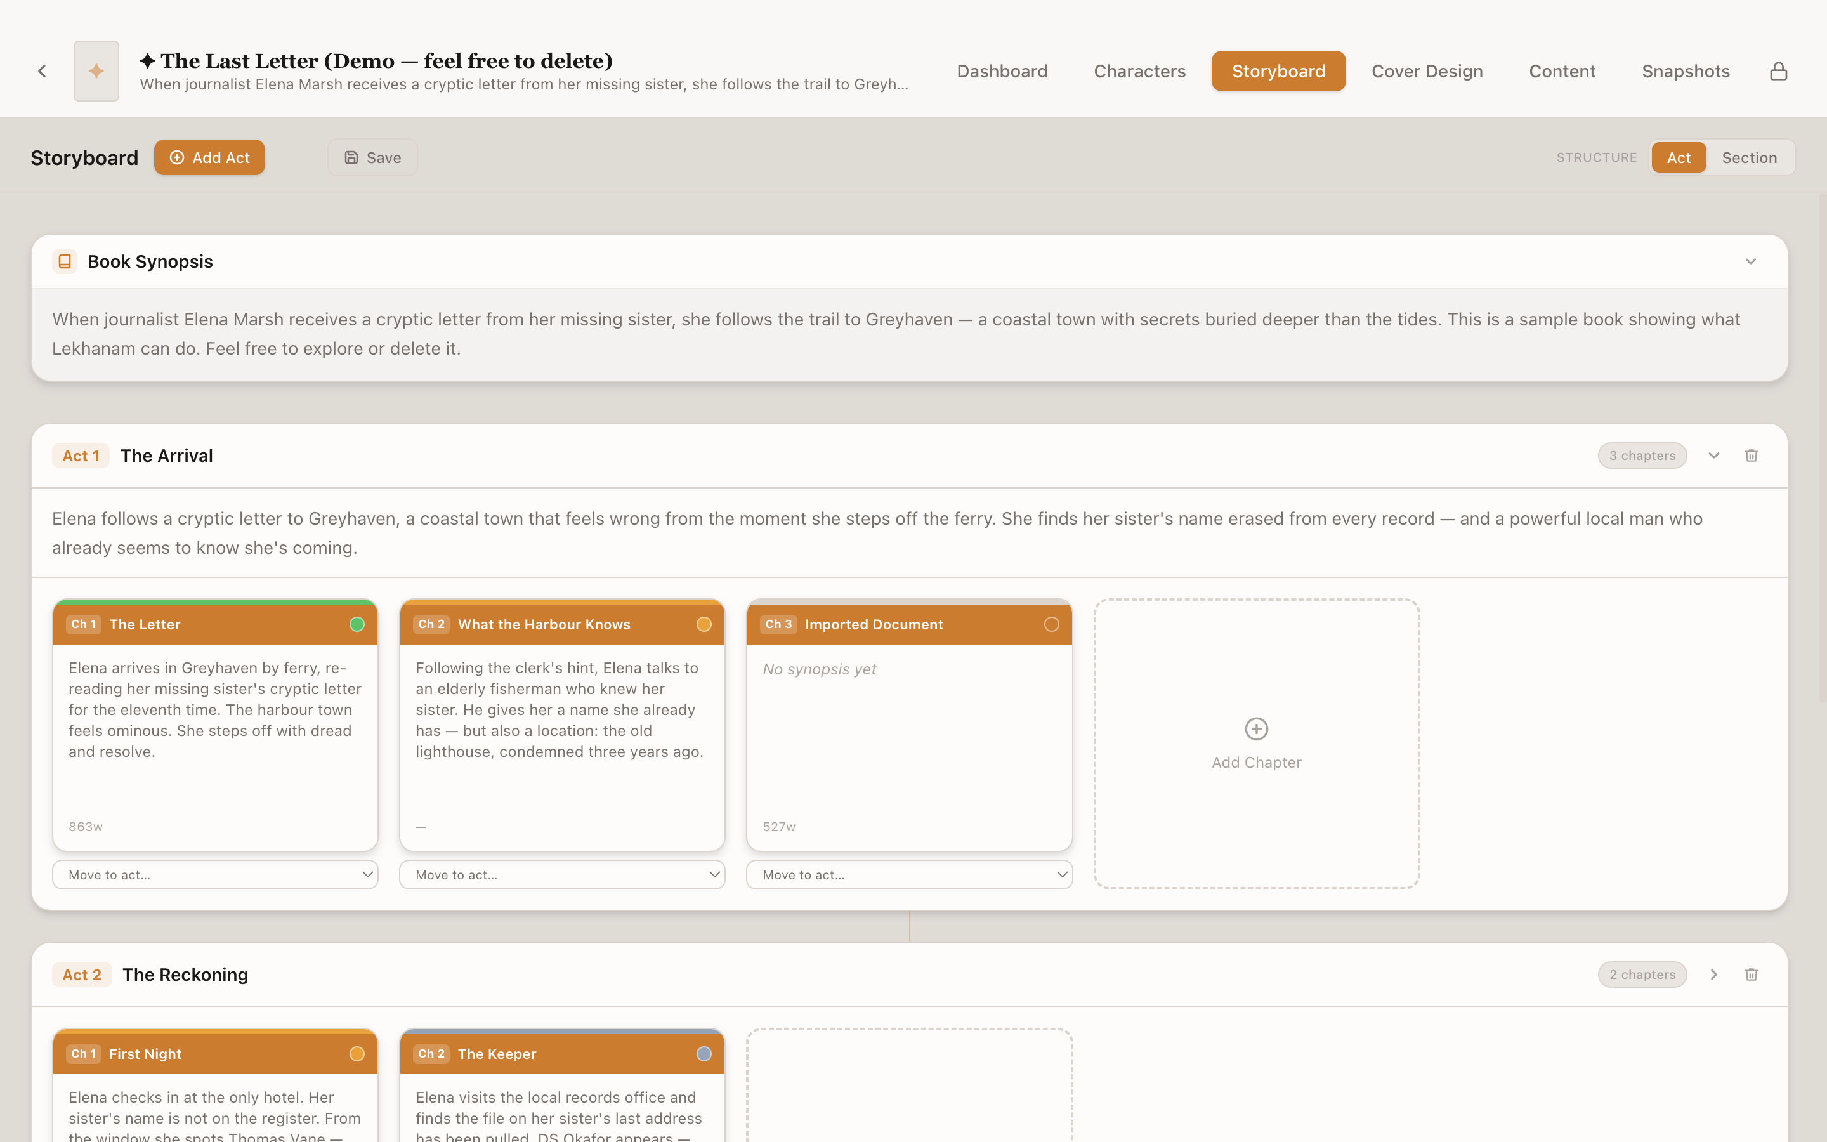This screenshot has width=1827, height=1142.
Task: Delete Act 2 using its trash icon
Action: coord(1751,975)
